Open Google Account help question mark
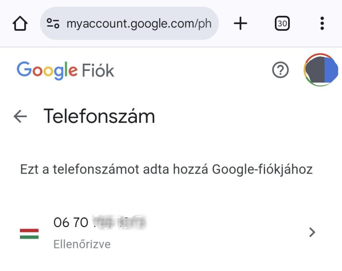342x271 pixels. [x=280, y=70]
